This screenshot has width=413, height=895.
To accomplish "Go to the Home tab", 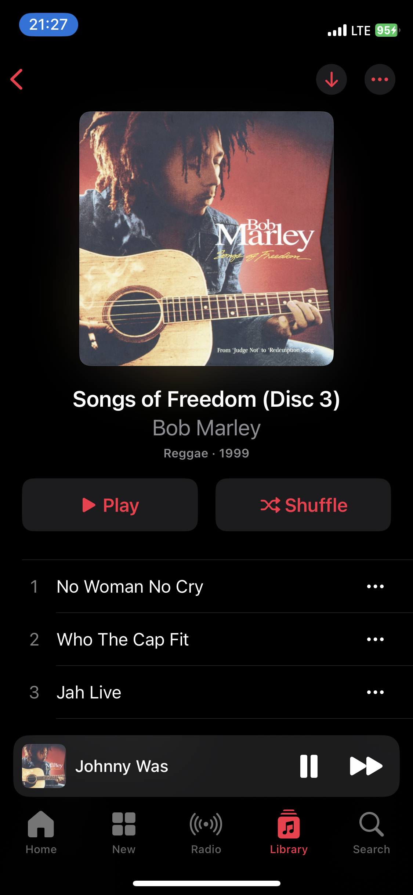I will tap(41, 833).
